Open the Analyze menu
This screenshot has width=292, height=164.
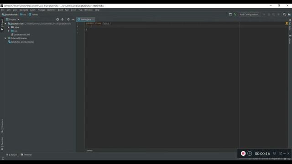42,10
